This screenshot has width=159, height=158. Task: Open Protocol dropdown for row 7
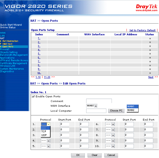click(x=110, y=129)
